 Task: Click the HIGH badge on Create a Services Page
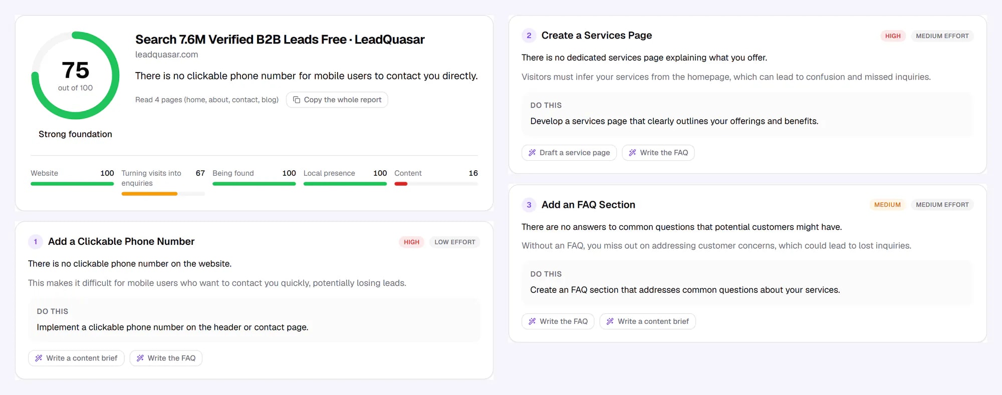coord(893,36)
